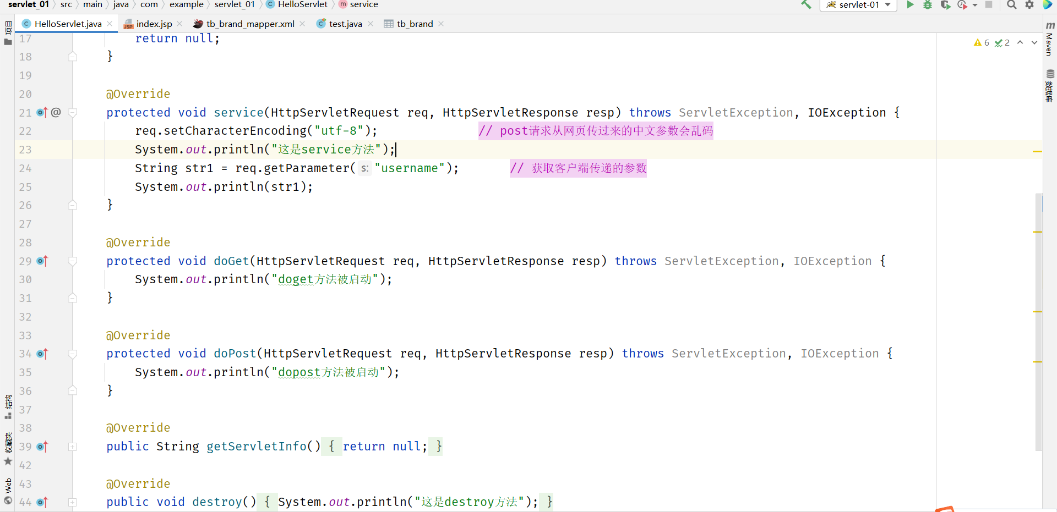Start debugging with the bug icon

pos(928,5)
